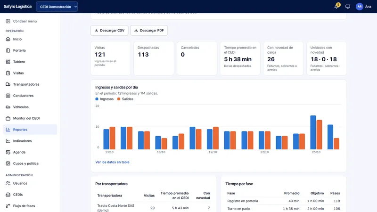The height and width of the screenshot is (212, 377).
Task: Go to Inicio menu item
Action: pos(30,39)
